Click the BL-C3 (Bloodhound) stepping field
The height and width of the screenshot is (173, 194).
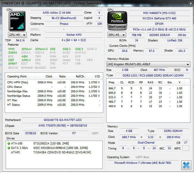click(64, 18)
